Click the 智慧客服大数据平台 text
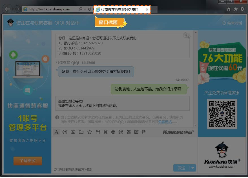248x178 pixels. (28, 140)
